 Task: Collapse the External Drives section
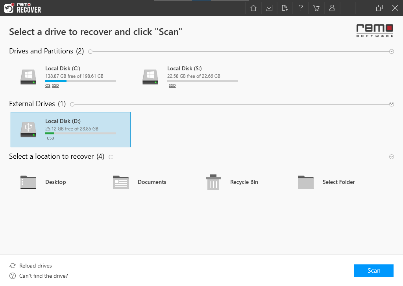(x=391, y=104)
